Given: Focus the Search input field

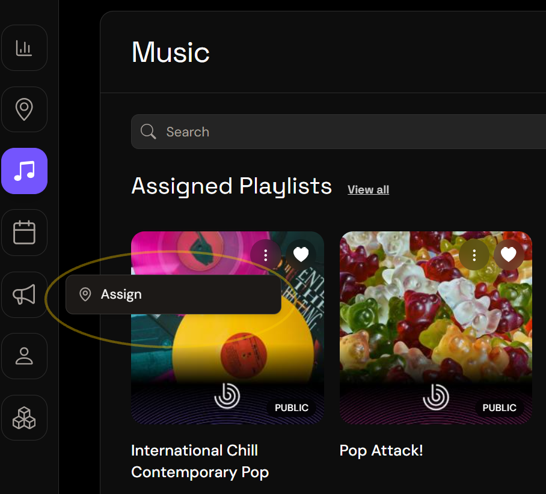Looking at the screenshot, I should coord(339,132).
